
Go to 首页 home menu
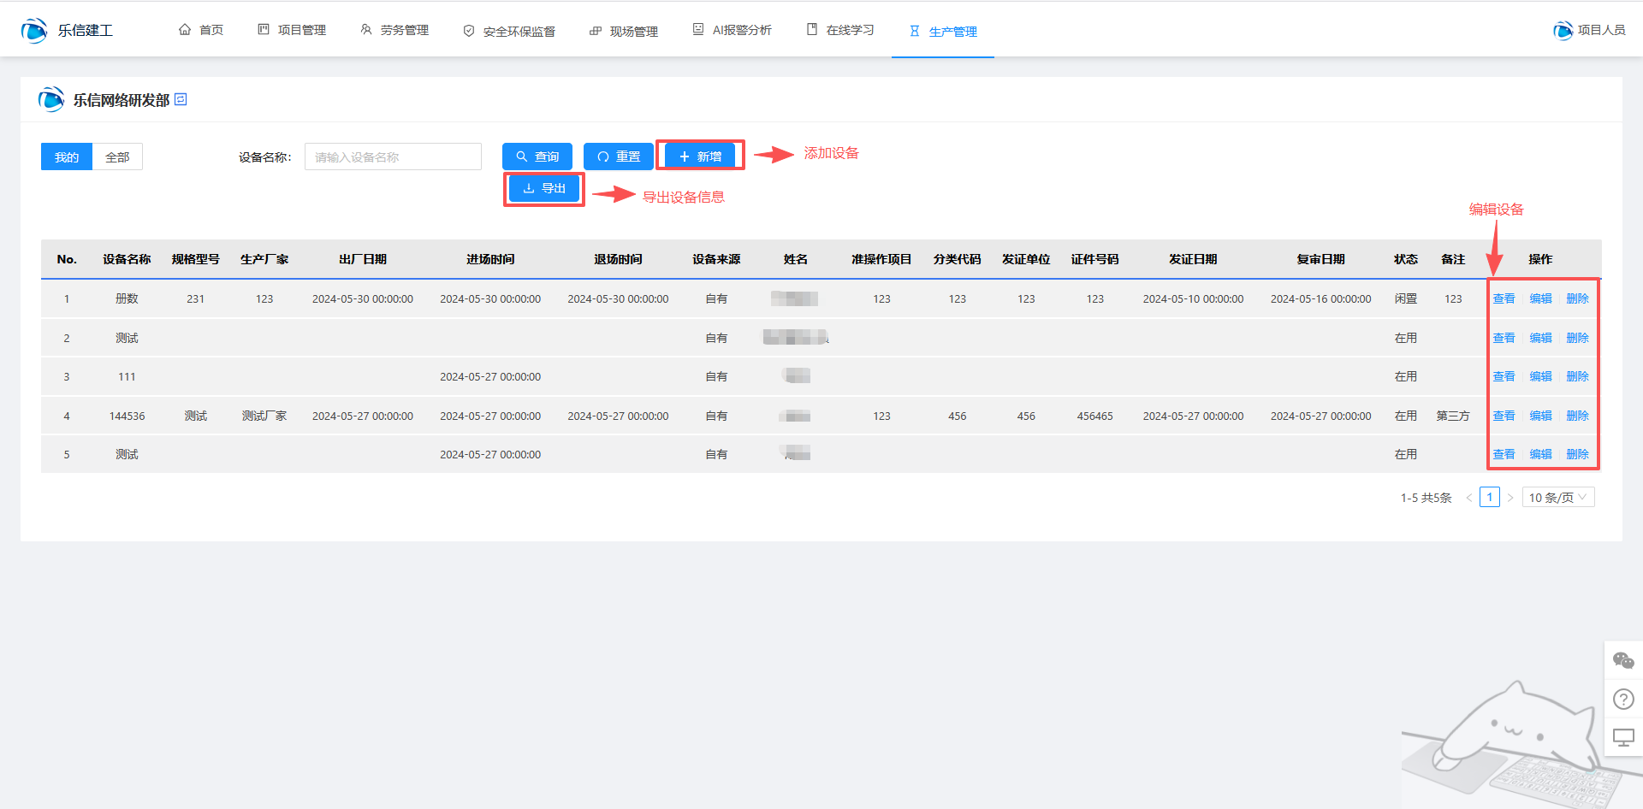tap(201, 30)
